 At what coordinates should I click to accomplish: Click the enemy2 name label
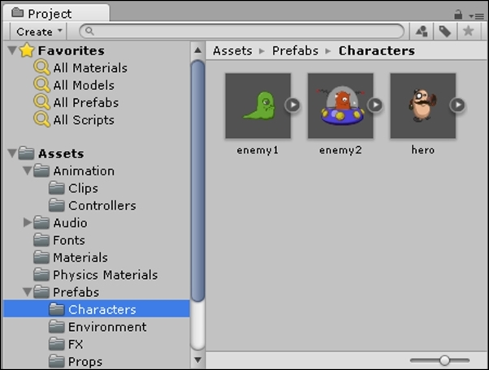click(x=340, y=150)
